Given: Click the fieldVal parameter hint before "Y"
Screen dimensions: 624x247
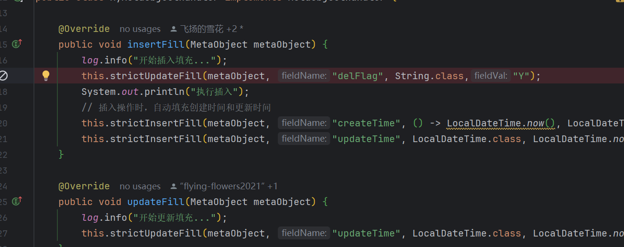Looking at the screenshot, I should pos(491,76).
